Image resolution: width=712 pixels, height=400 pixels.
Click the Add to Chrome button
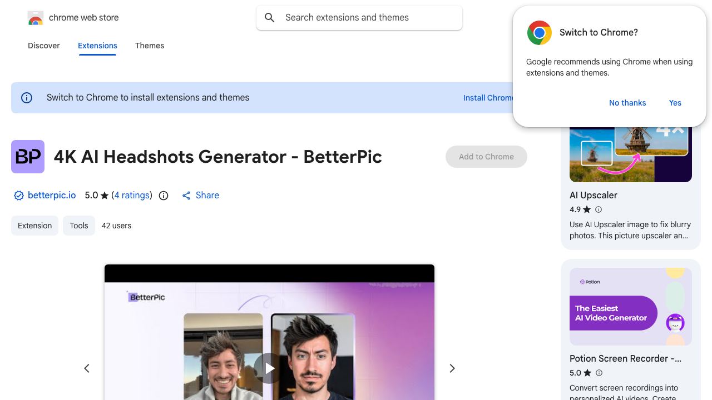click(x=486, y=157)
